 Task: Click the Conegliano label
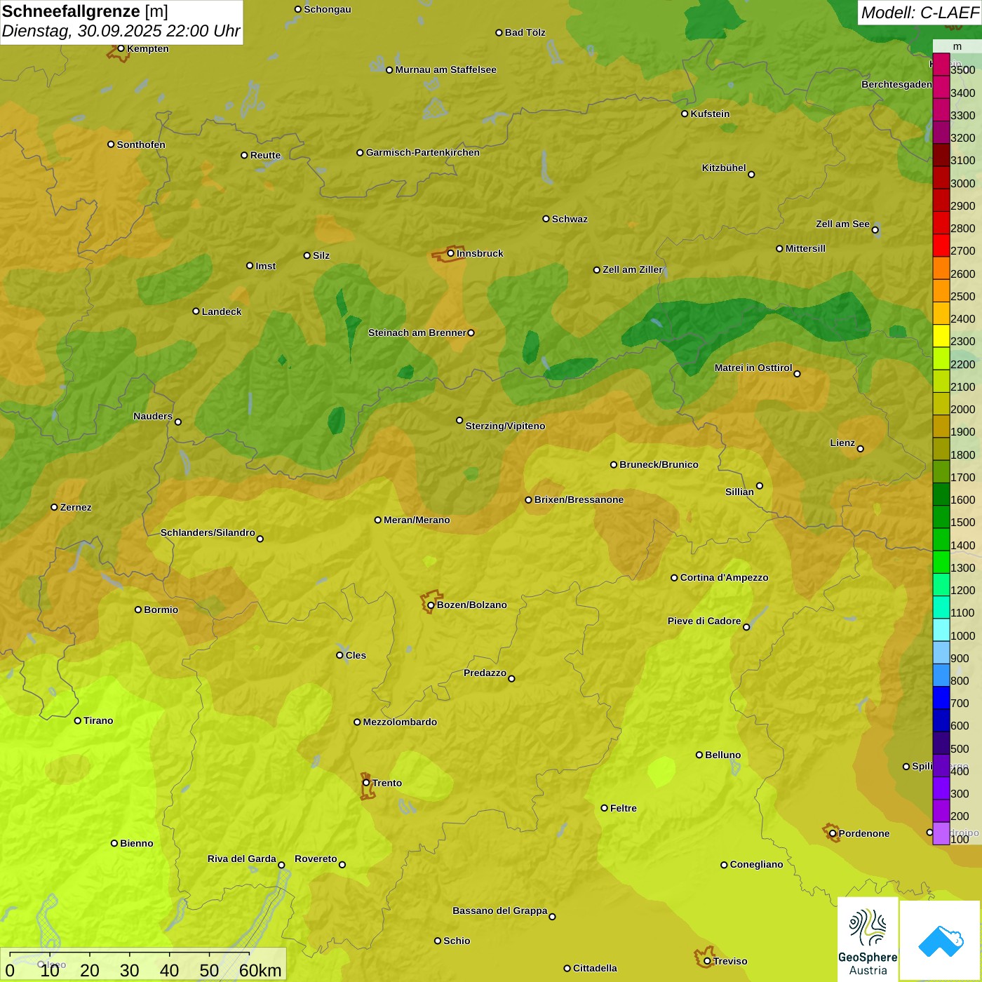(x=756, y=864)
